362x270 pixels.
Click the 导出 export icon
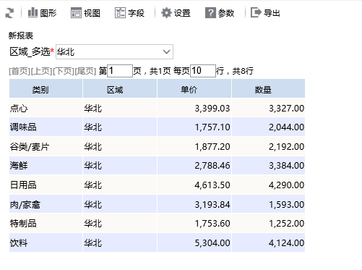(x=256, y=12)
